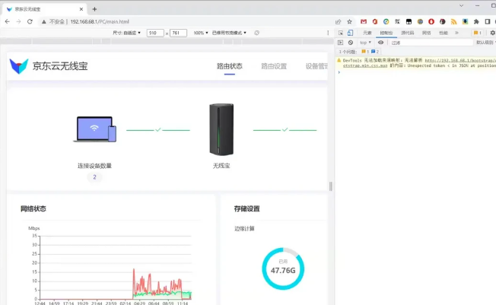Image resolution: width=496 pixels, height=305 pixels.
Task: Click the laptop connected-devices icon
Action: (95, 129)
